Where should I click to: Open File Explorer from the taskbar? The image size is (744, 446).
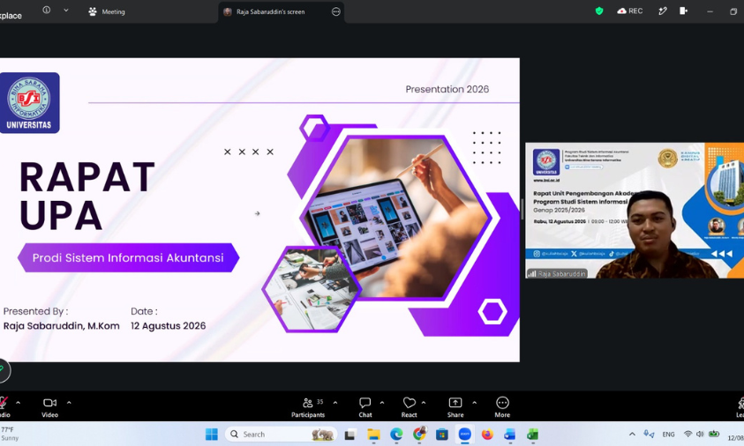373,435
